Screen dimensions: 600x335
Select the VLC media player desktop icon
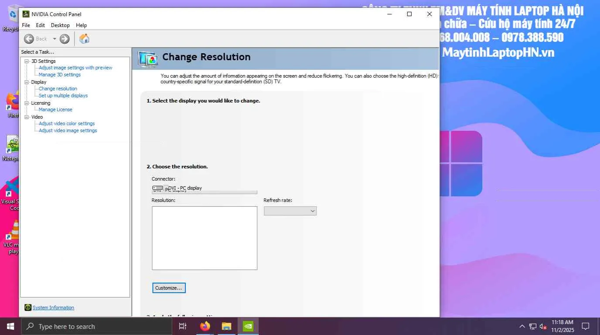(x=12, y=237)
